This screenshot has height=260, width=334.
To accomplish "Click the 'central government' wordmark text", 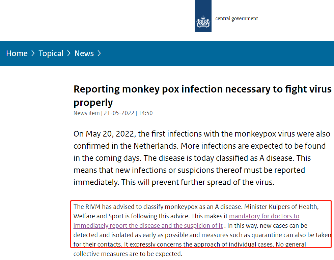I will coord(236,18).
